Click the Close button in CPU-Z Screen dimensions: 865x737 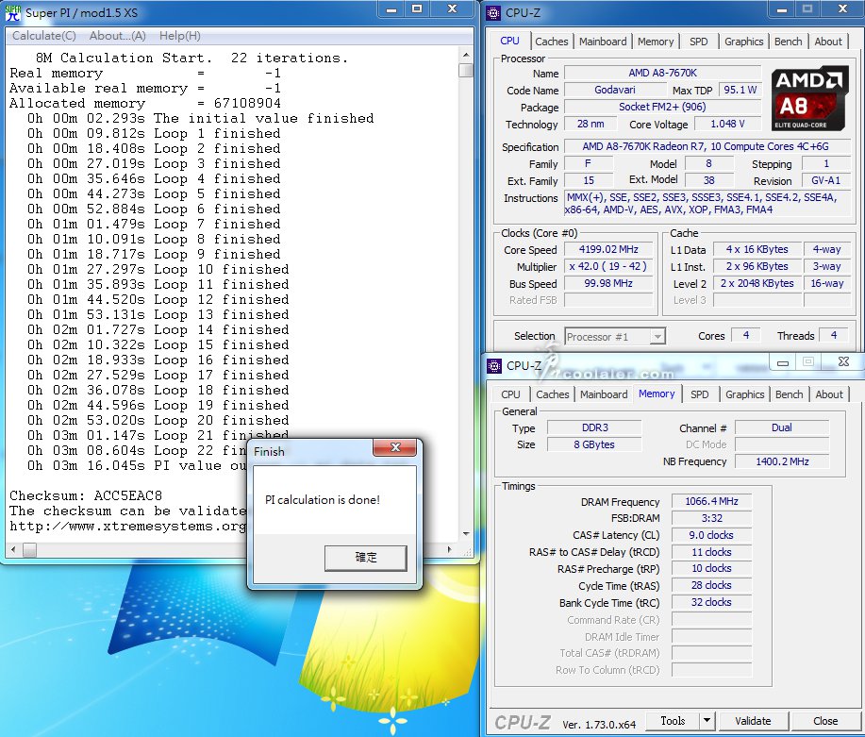pyautogui.click(x=825, y=720)
